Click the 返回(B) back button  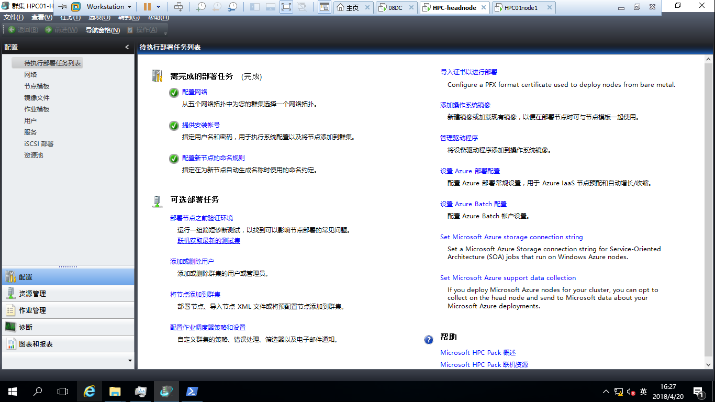[24, 30]
